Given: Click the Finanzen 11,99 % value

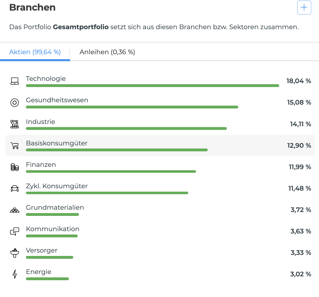Looking at the screenshot, I should [x=300, y=167].
